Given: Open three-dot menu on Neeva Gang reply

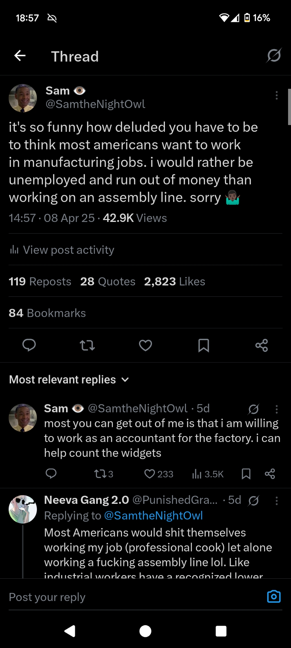Looking at the screenshot, I should point(276,501).
